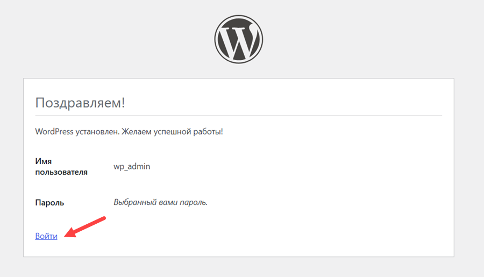
Task: Click the WordPress установлен sentence
Action: pyautogui.click(x=77, y=132)
